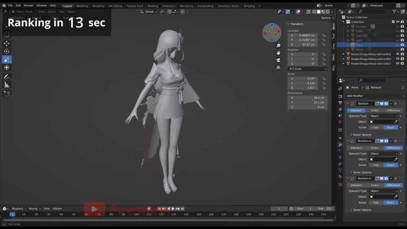The height and width of the screenshot is (229, 407).
Task: Select the Move tool
Action: tap(7, 43)
